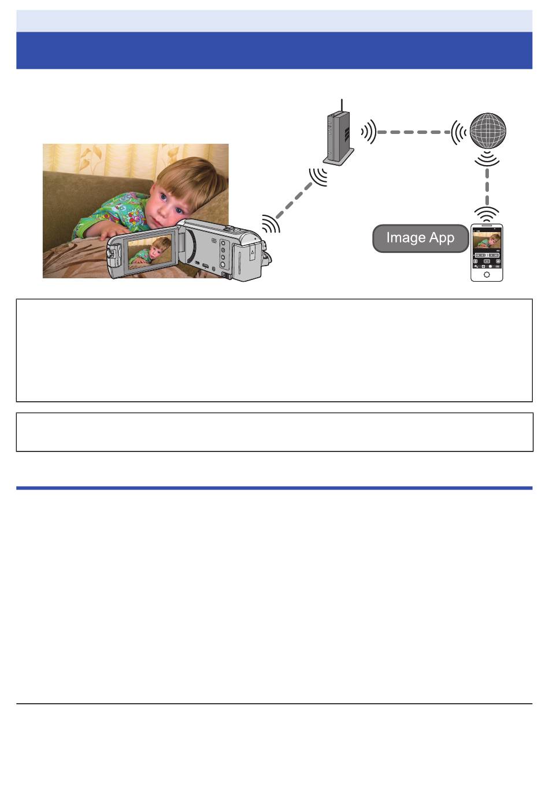549x806 pixels.
Task: Click the Wi-Fi waves beside the camcorder
Action: 270,223
